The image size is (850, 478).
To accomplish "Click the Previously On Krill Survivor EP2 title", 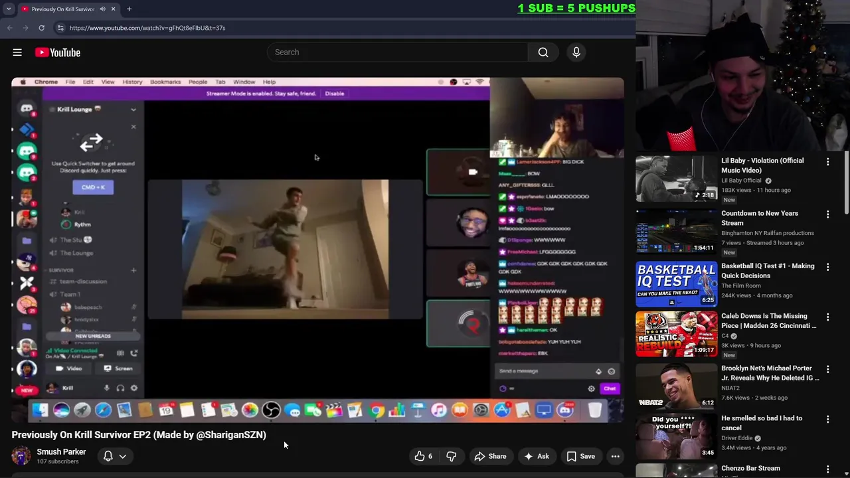I will coord(139,435).
